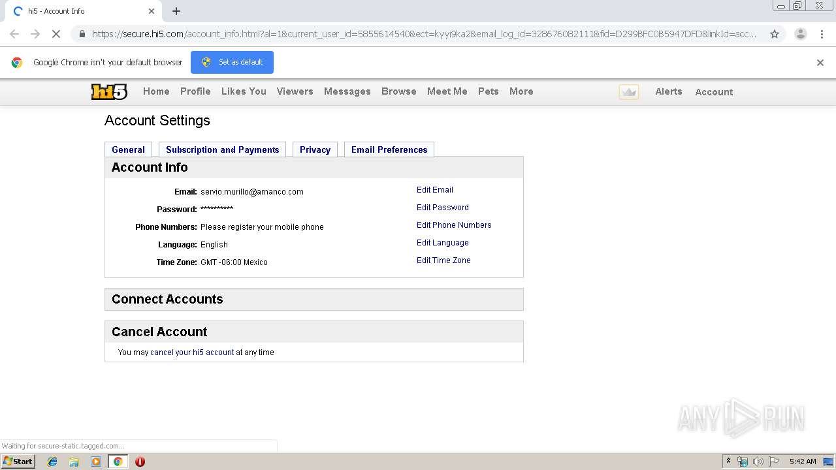Open the Viewers page
This screenshot has width=836, height=470.
tap(295, 91)
